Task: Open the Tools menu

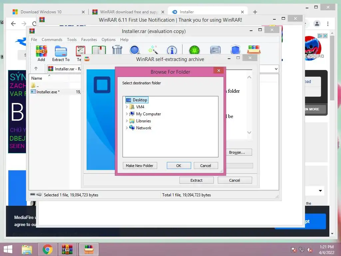Action: (x=72, y=40)
